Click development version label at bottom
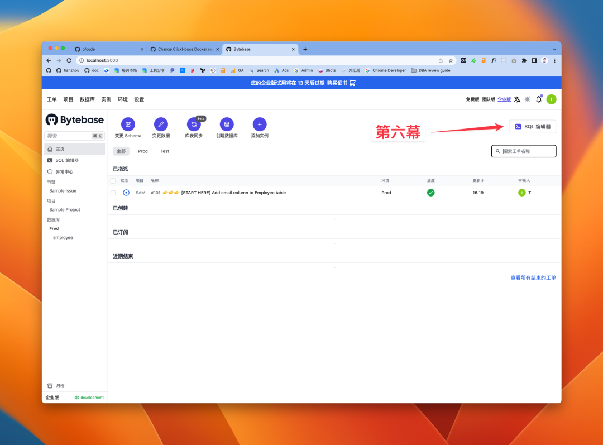Screen dimensions: 603x445 89,398
